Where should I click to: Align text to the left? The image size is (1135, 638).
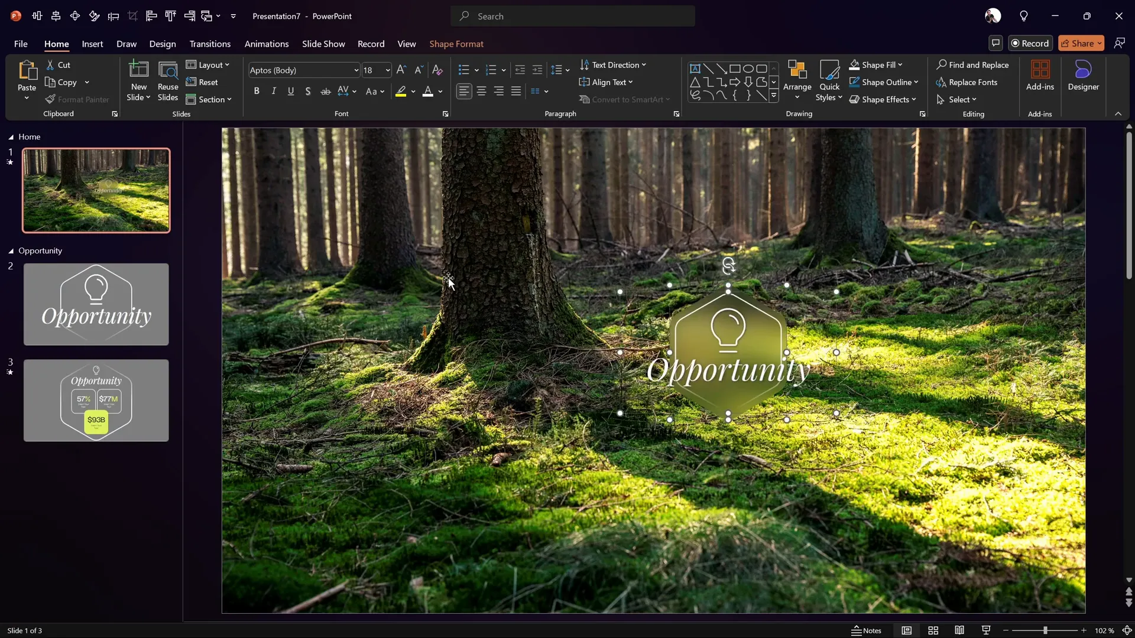[465, 91]
